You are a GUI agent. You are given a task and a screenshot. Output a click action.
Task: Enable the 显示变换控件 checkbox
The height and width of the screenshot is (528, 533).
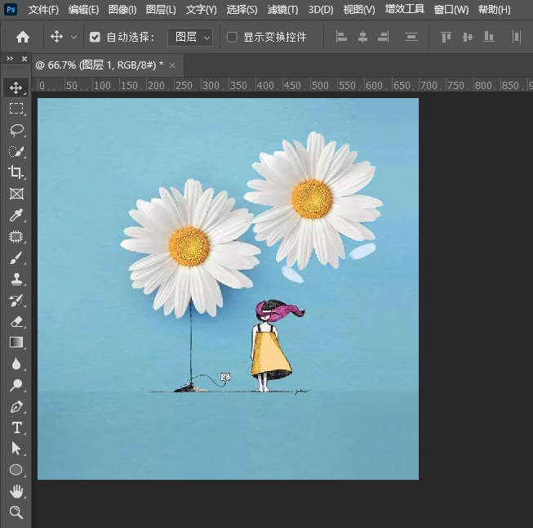232,38
